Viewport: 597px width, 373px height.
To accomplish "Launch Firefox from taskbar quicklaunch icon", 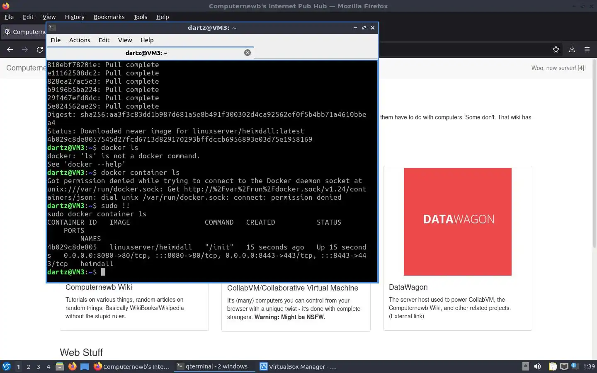I will click(72, 366).
